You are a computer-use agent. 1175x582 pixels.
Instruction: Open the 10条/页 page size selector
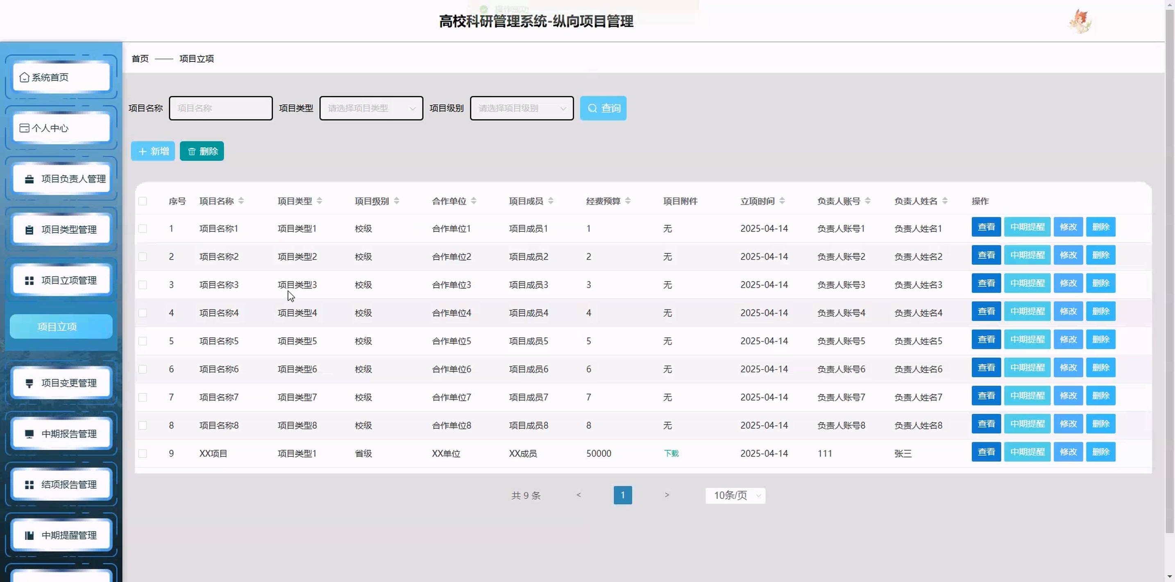[735, 495]
